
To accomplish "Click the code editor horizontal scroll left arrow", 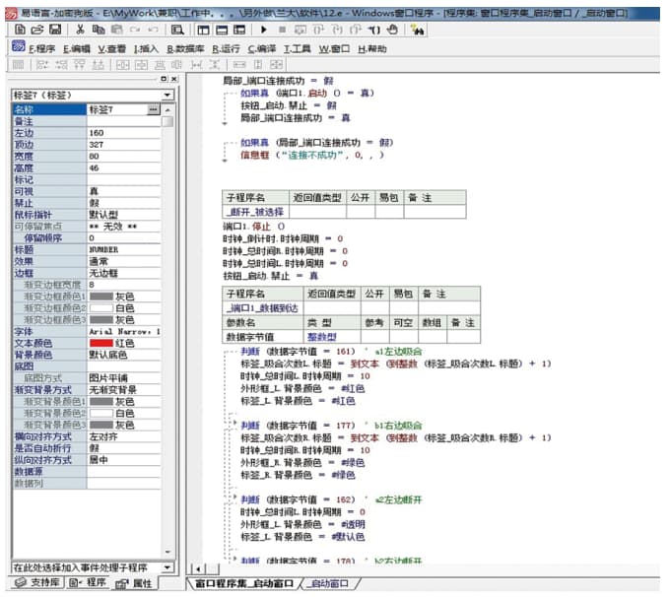I will coord(198,568).
